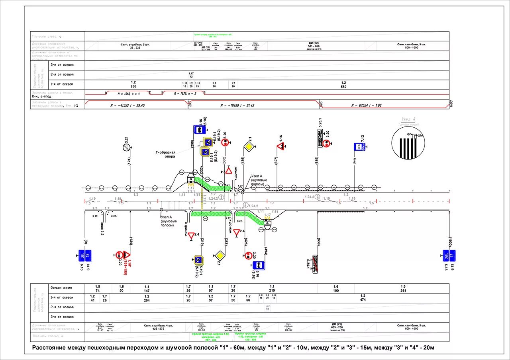Click the lower 3.20 sign at post (124)

coord(119,255)
